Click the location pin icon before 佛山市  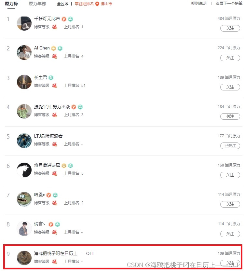tap(97, 4)
